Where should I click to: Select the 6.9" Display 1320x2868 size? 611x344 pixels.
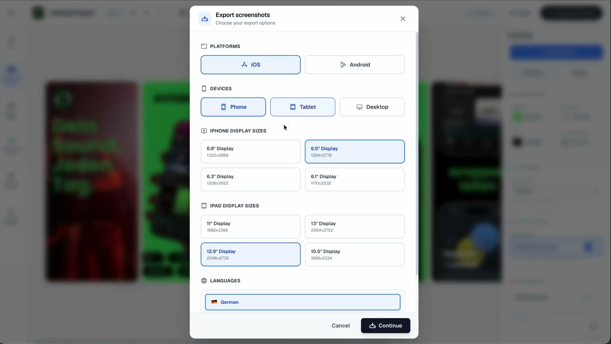click(x=250, y=152)
